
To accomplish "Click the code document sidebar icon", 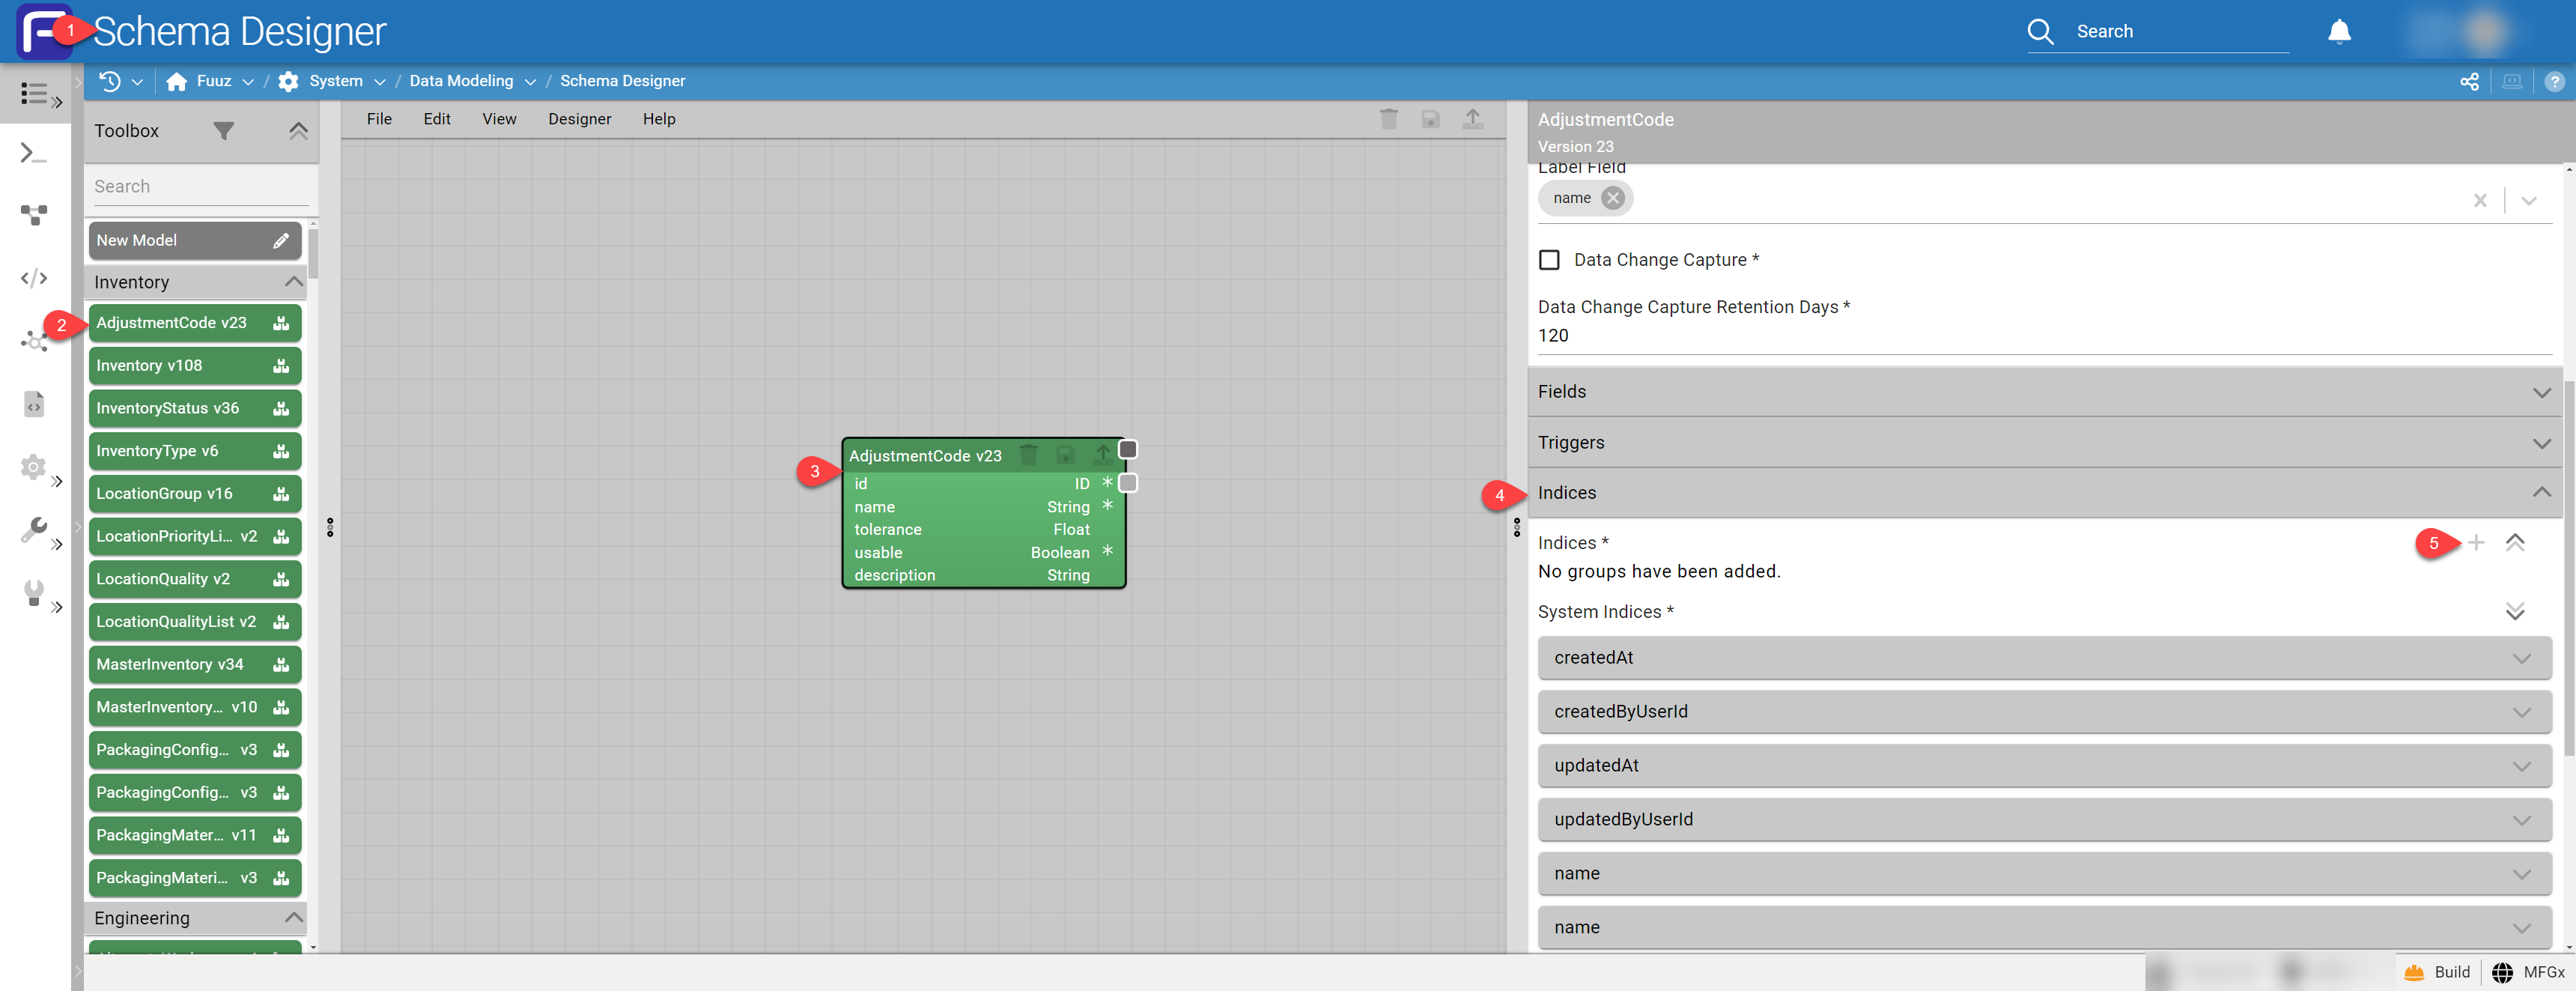I will (33, 404).
